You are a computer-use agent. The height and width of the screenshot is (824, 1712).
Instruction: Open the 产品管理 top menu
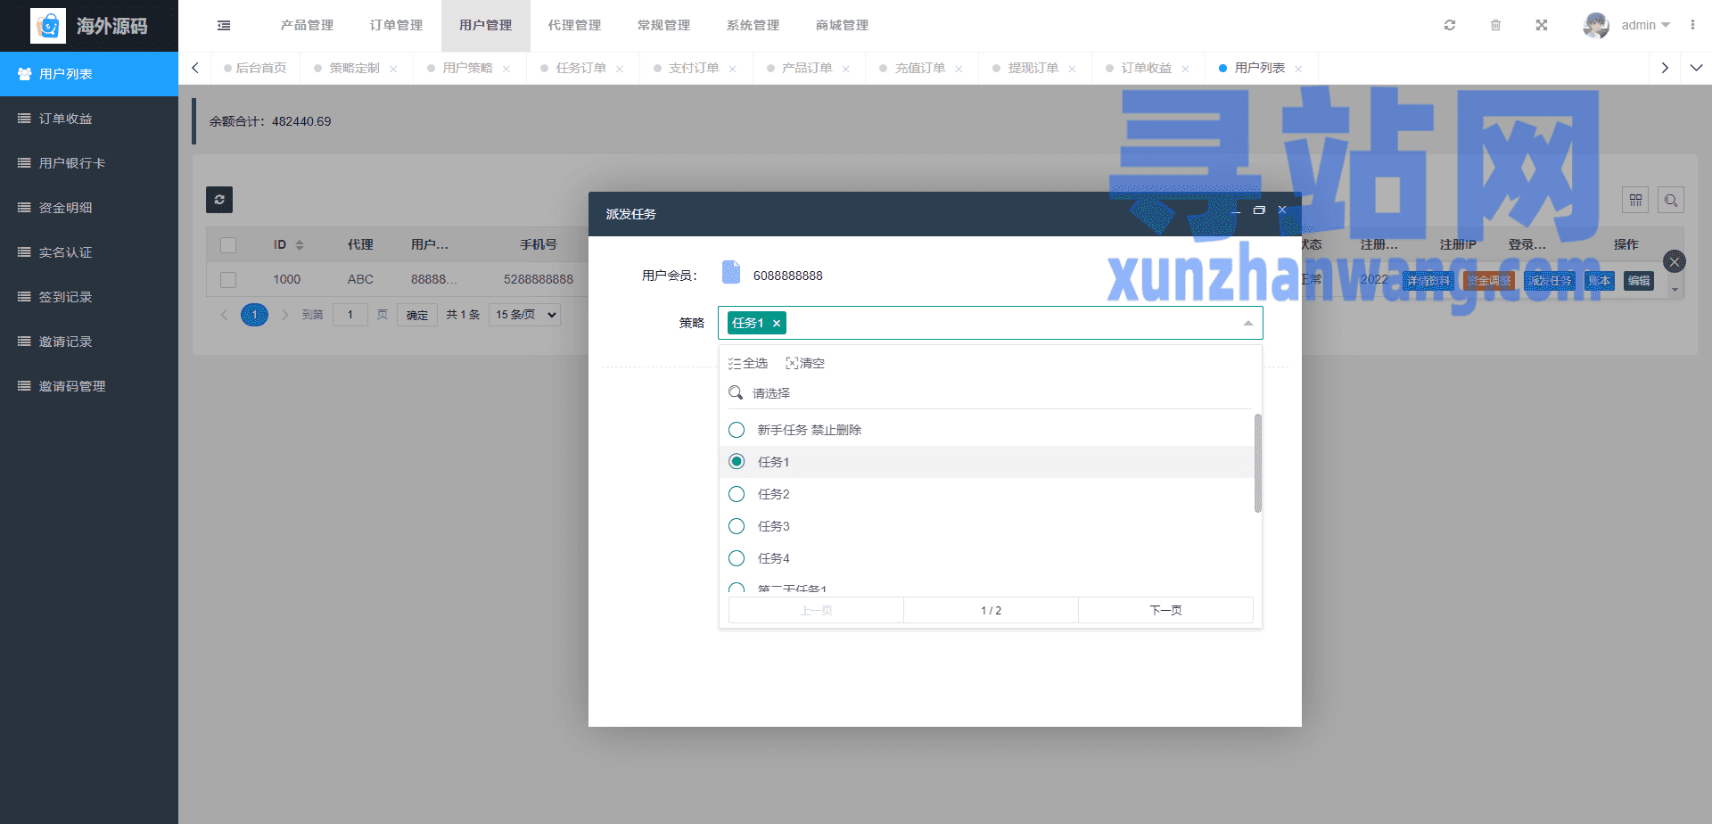click(307, 25)
